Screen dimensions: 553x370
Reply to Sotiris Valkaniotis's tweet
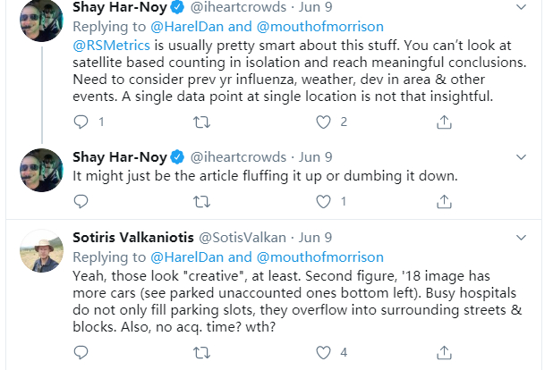pos(81,351)
